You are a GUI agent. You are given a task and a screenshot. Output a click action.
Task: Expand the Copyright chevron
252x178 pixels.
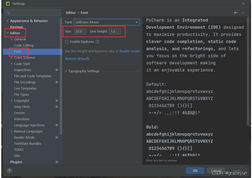coord(11,101)
